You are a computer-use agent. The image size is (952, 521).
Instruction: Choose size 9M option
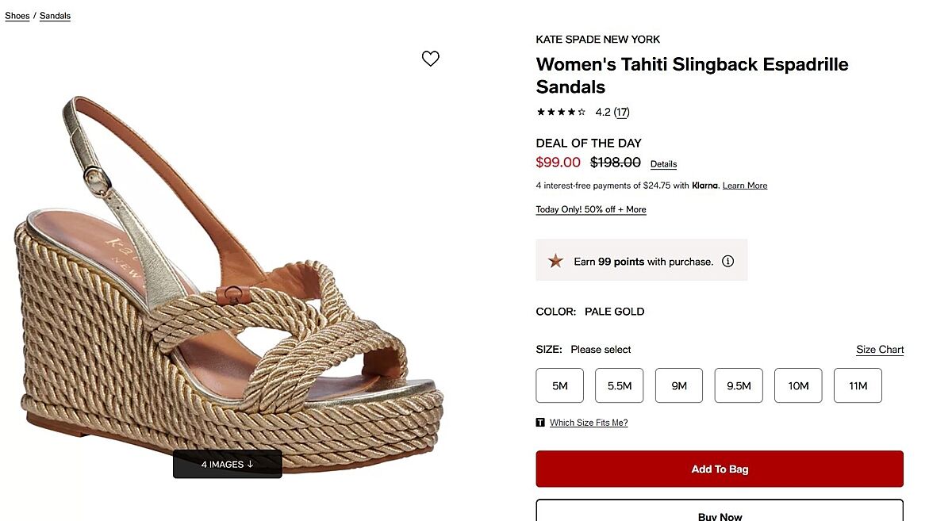tap(679, 385)
